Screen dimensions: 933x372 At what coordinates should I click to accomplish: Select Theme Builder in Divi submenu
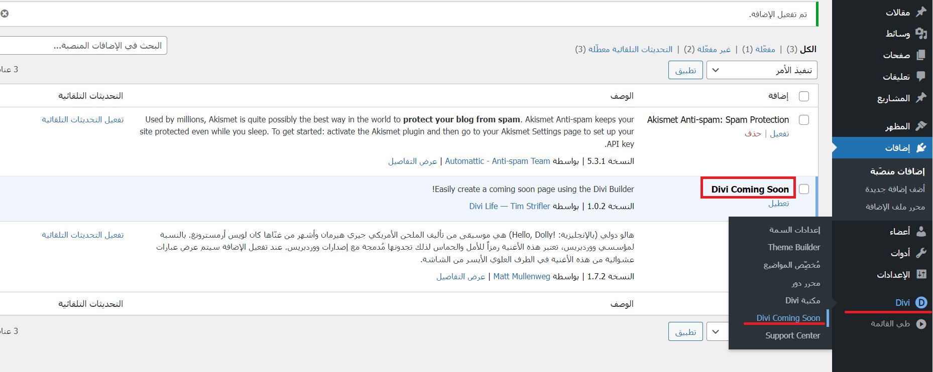[x=793, y=247]
